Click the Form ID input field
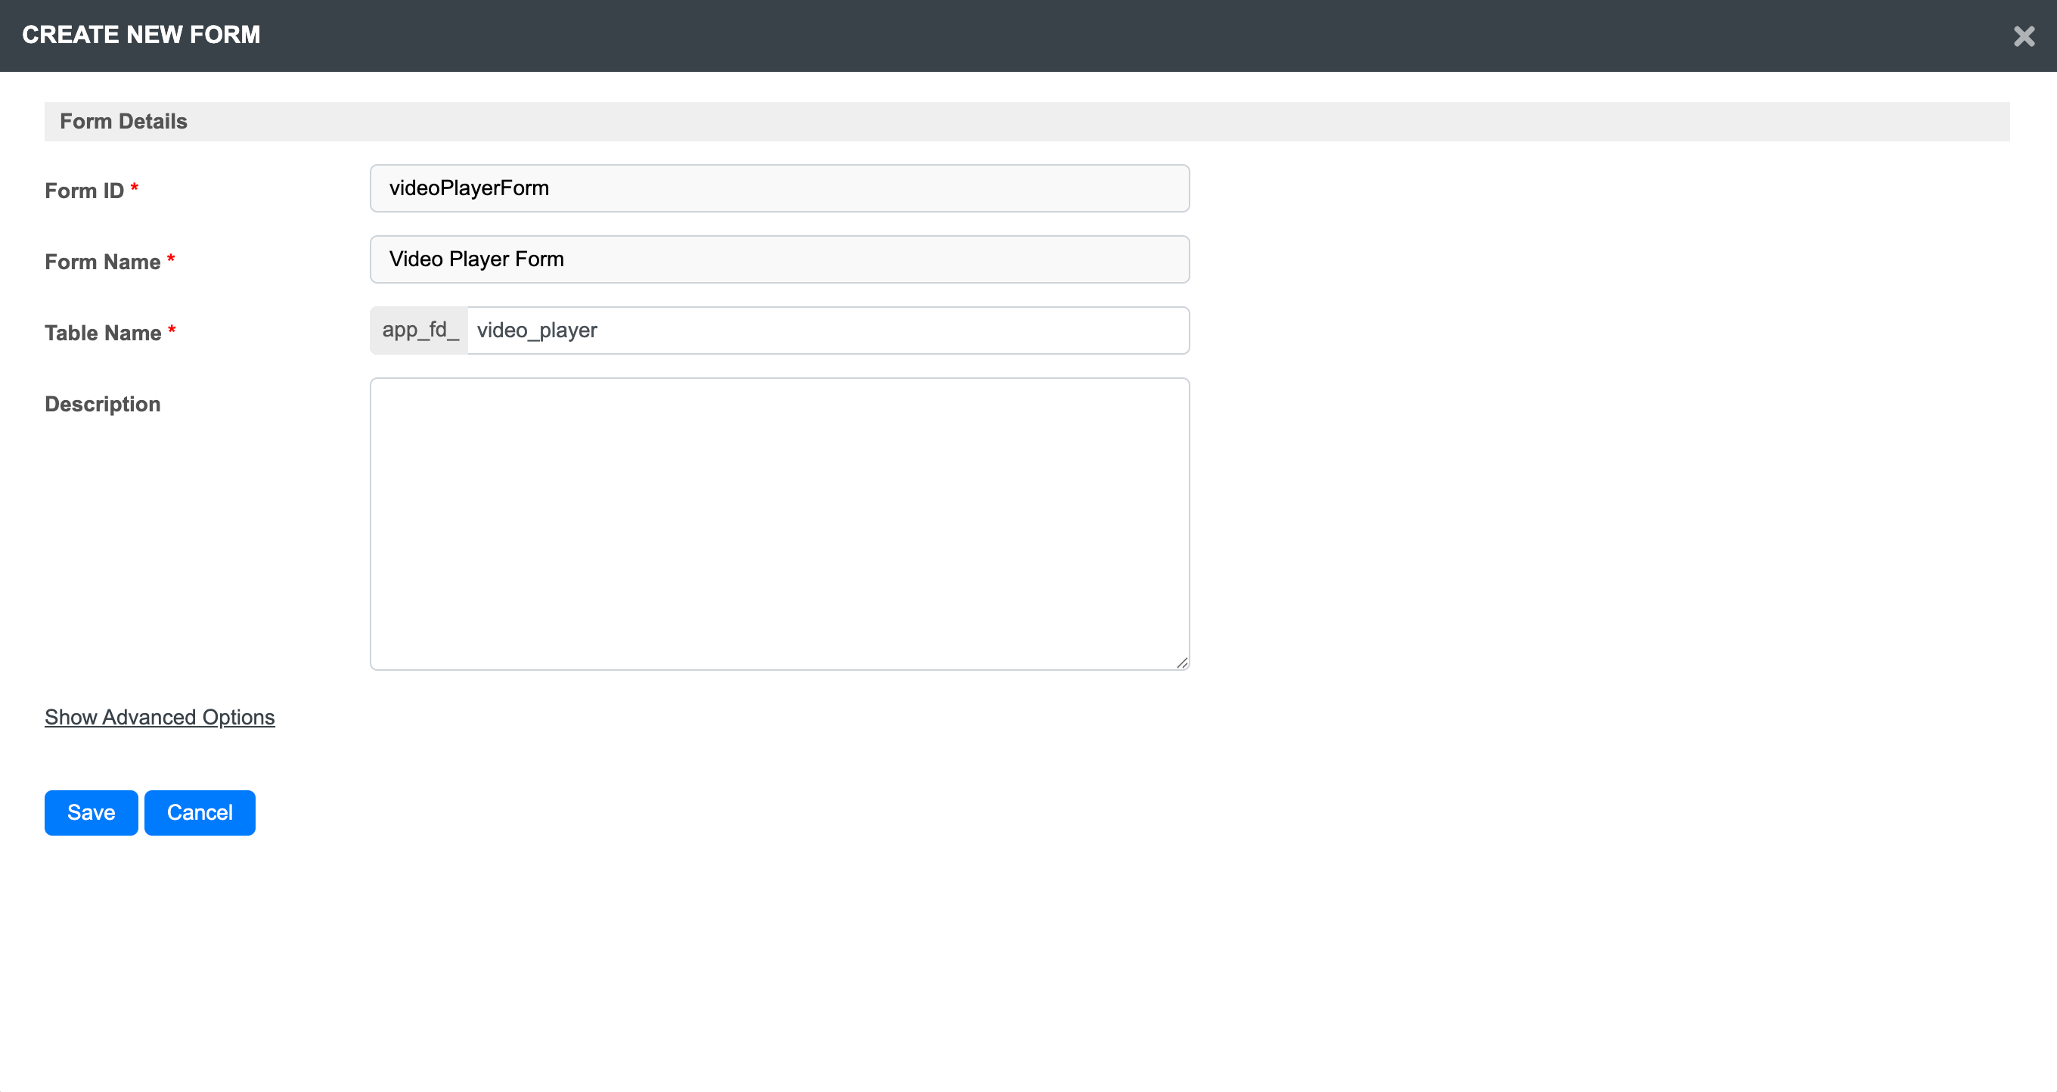2057x1092 pixels. [780, 188]
